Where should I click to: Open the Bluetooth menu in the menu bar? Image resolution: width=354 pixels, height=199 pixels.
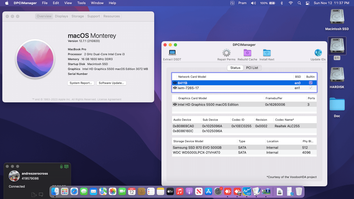[282, 3]
